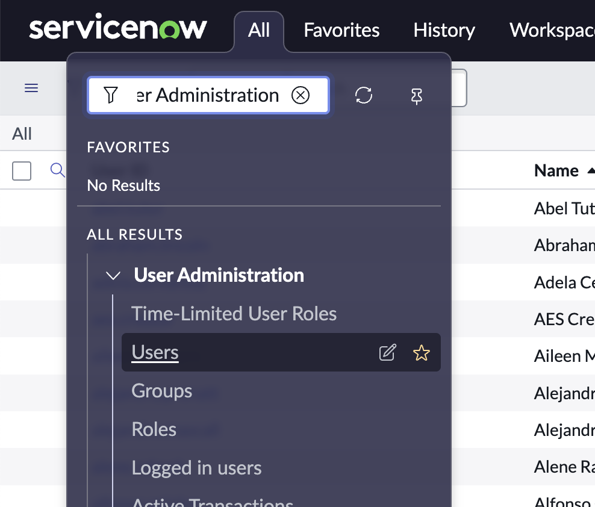Edit the Users module with pencil icon

coord(387,352)
